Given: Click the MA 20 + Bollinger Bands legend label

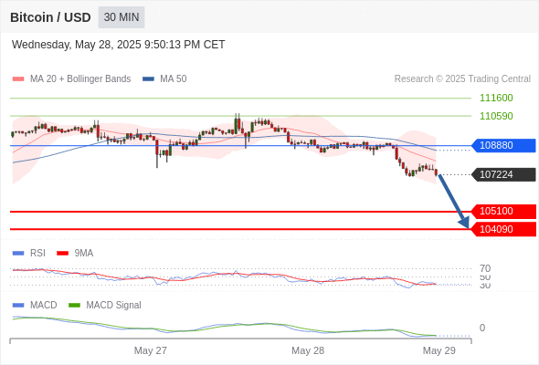Looking at the screenshot, I should (80, 79).
